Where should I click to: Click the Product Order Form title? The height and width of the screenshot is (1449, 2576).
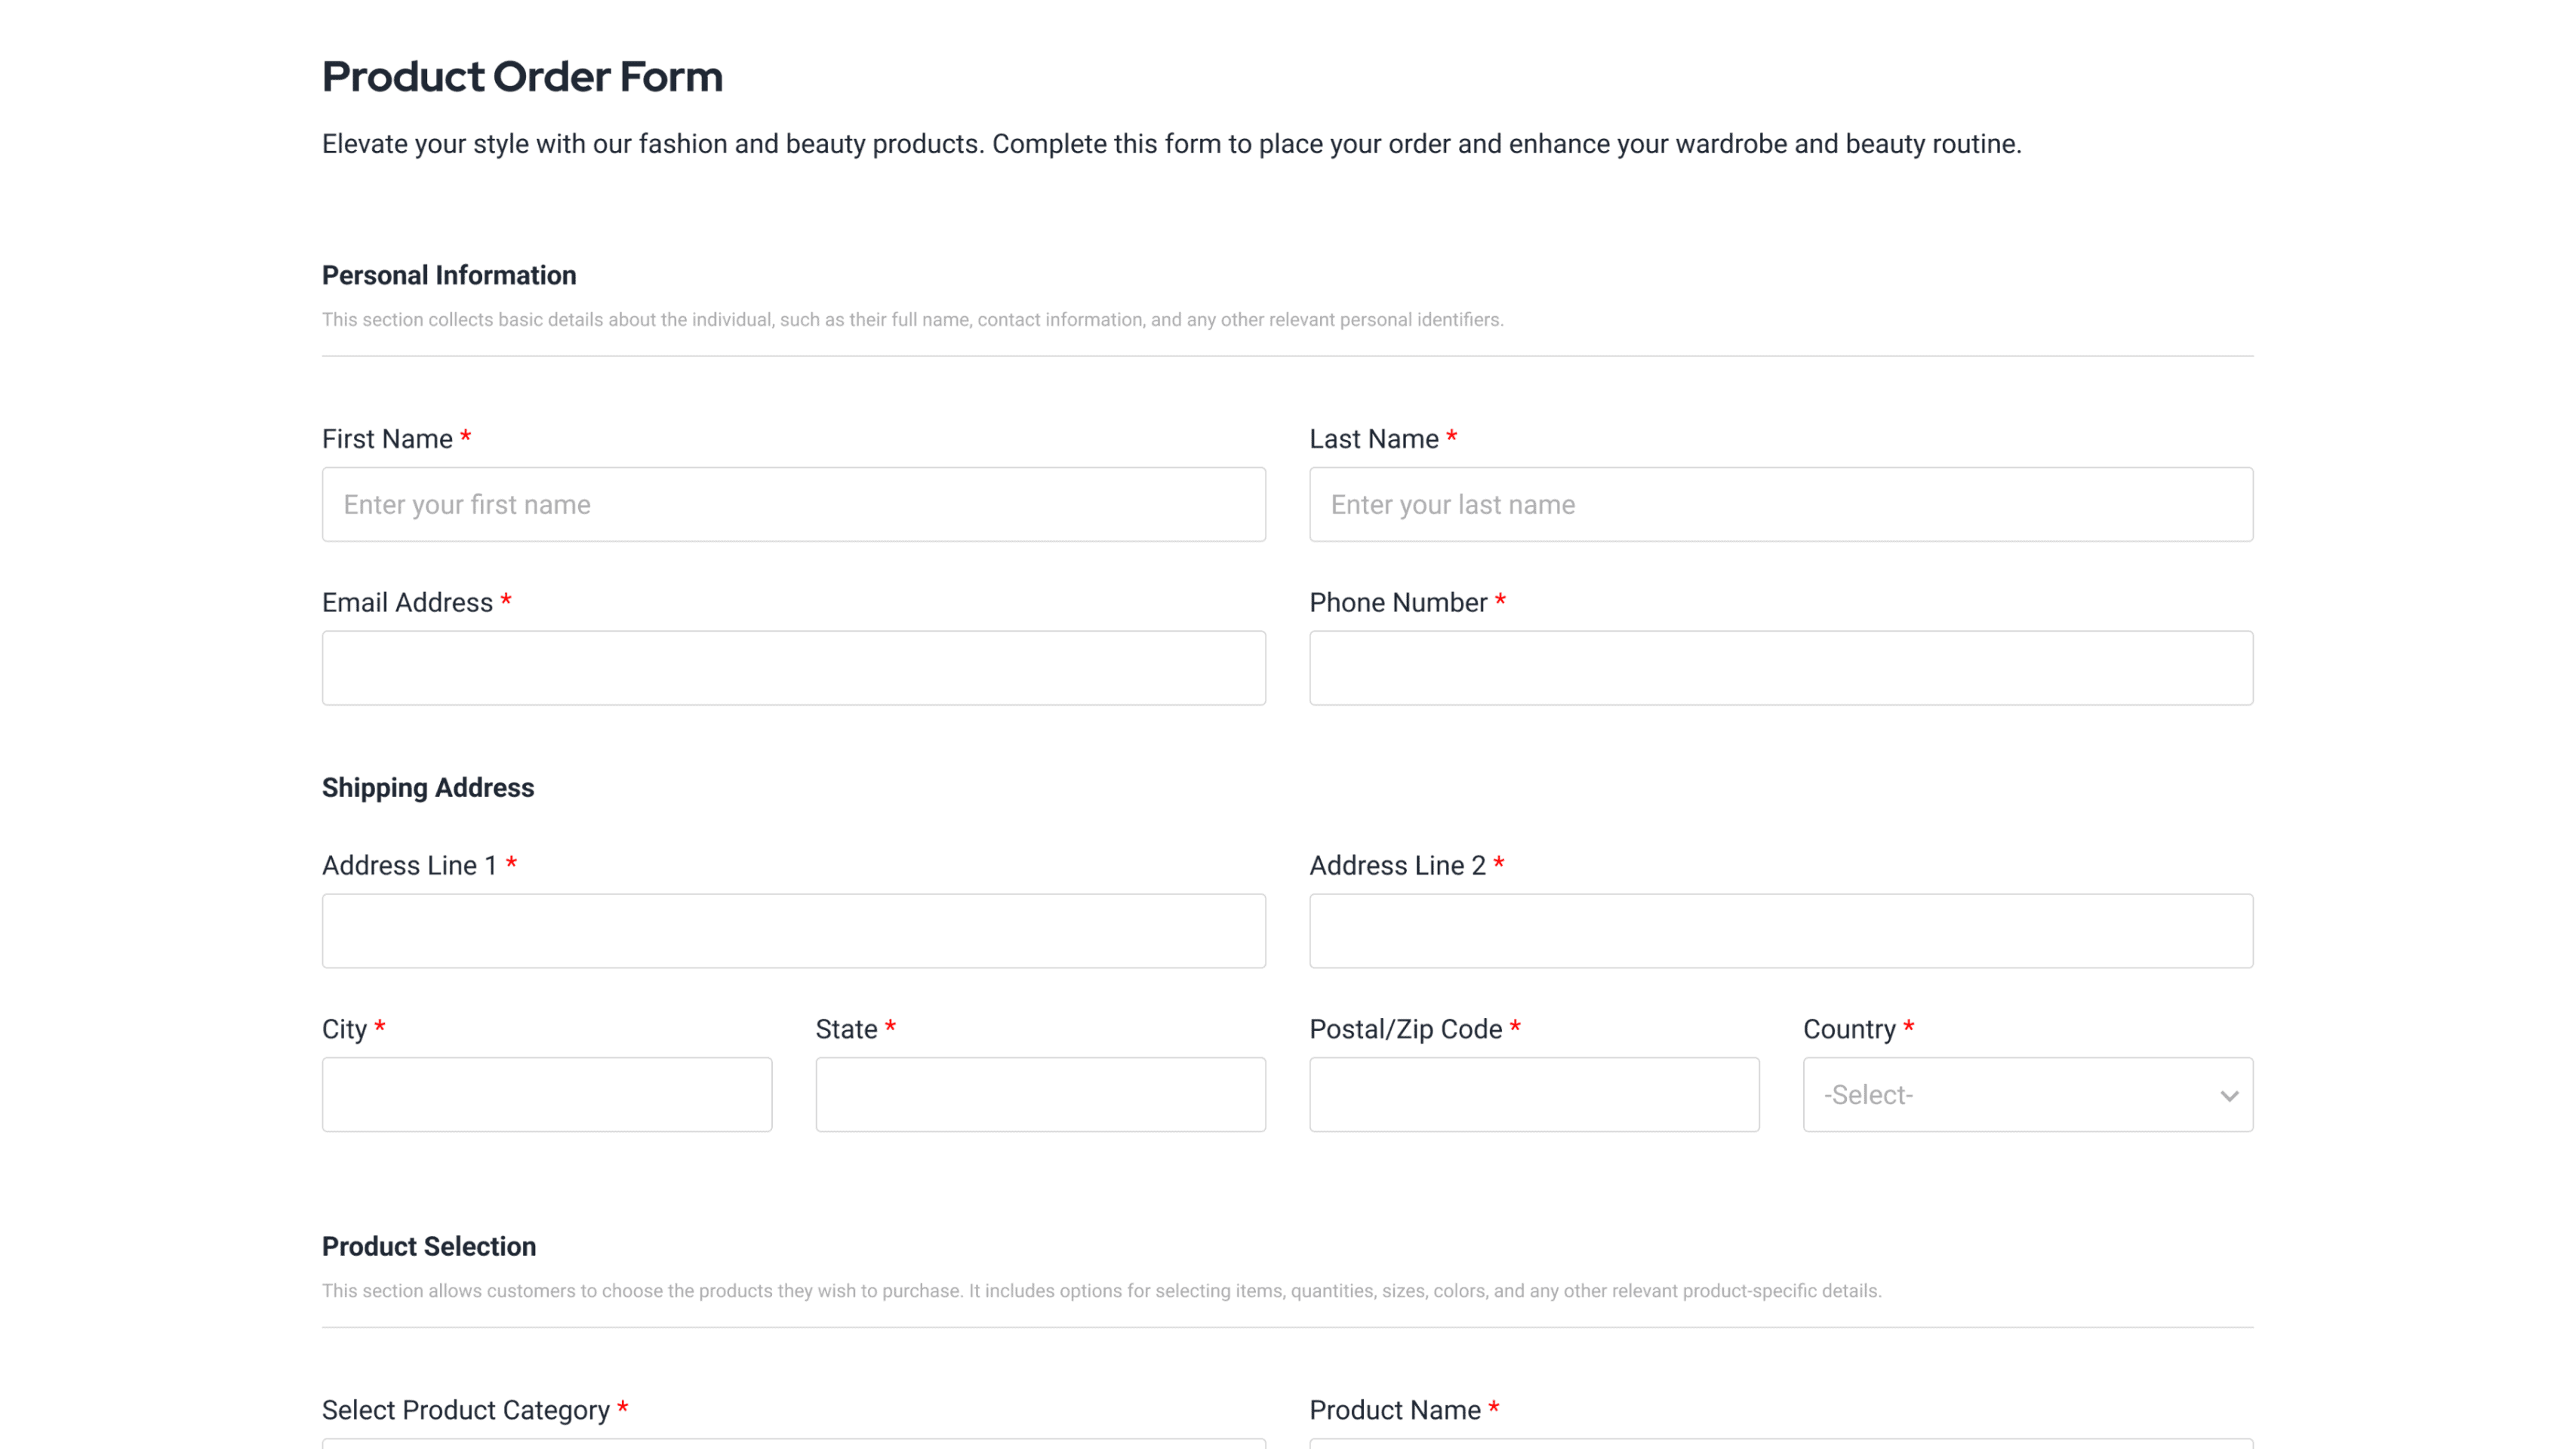coord(522,77)
